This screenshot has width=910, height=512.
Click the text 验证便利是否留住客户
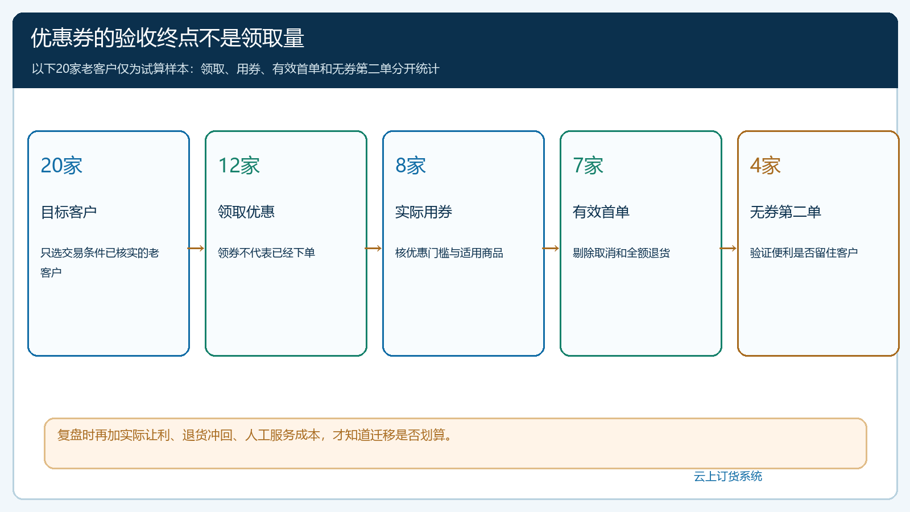(x=804, y=253)
